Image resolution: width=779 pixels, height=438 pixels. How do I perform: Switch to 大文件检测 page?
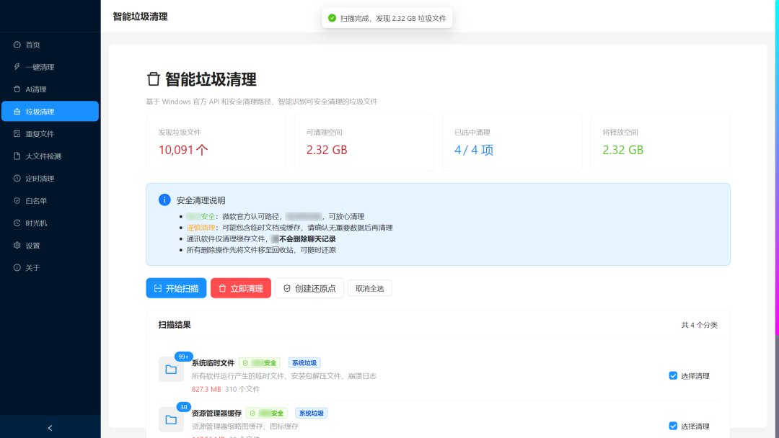[50, 156]
